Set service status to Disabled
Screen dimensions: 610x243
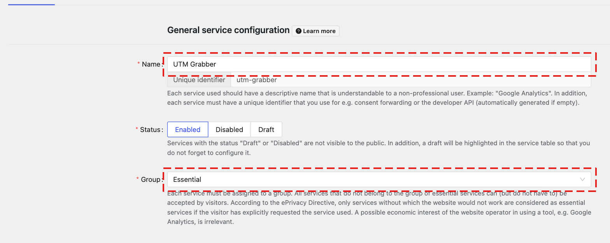[229, 130]
